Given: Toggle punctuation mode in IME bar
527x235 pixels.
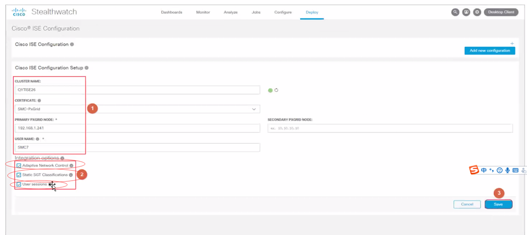Looking at the screenshot, I should 491,171.
